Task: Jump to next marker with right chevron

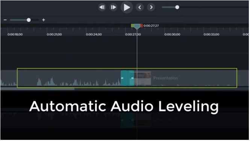Action: pyautogui.click(x=151, y=7)
